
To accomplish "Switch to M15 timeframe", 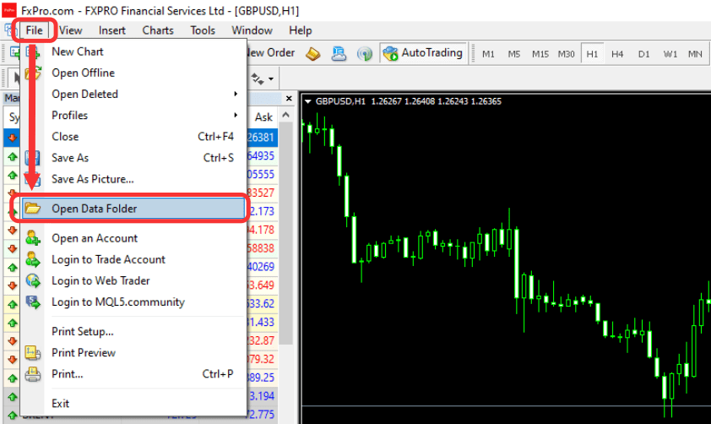I will click(x=540, y=54).
